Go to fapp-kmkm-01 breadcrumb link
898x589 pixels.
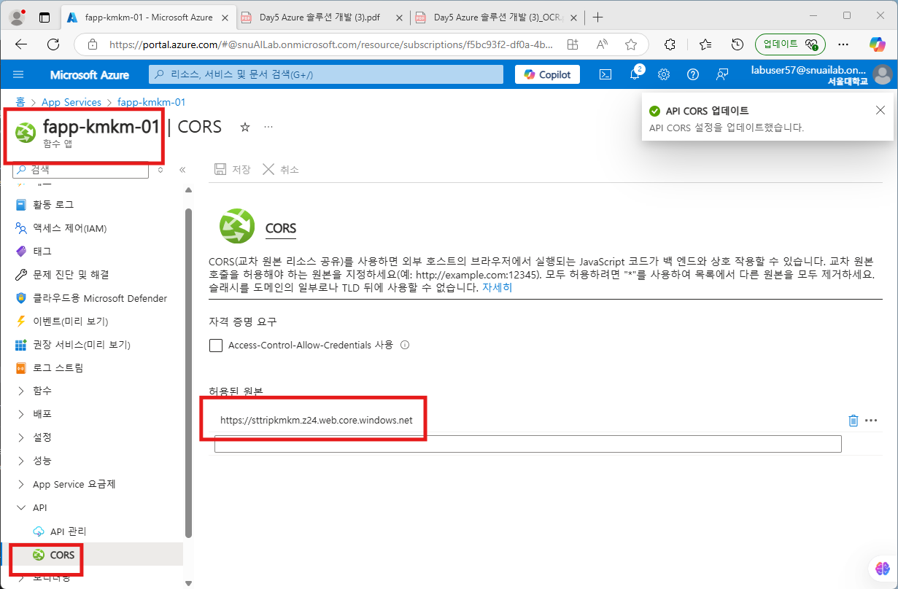151,102
